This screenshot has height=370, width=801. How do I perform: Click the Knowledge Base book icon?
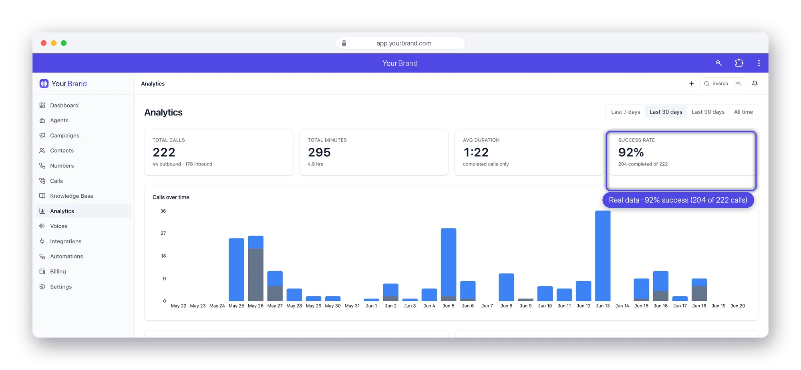(x=42, y=196)
